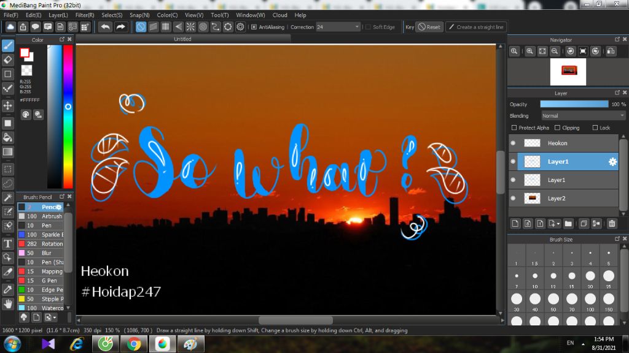Toggle AntiAliasing checkbox

(x=254, y=27)
